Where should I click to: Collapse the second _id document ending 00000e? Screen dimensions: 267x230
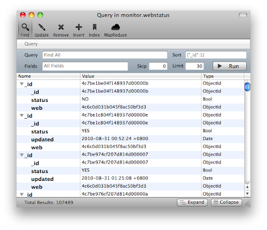click(x=22, y=116)
